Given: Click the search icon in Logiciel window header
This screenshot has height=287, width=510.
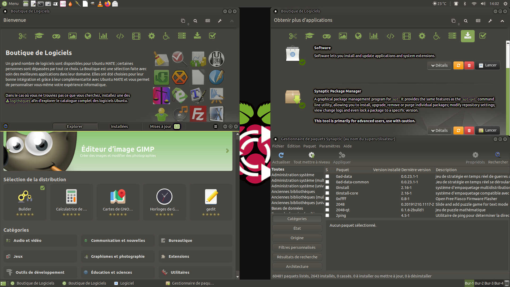Looking at the screenshot, I should pyautogui.click(x=6, y=126).
